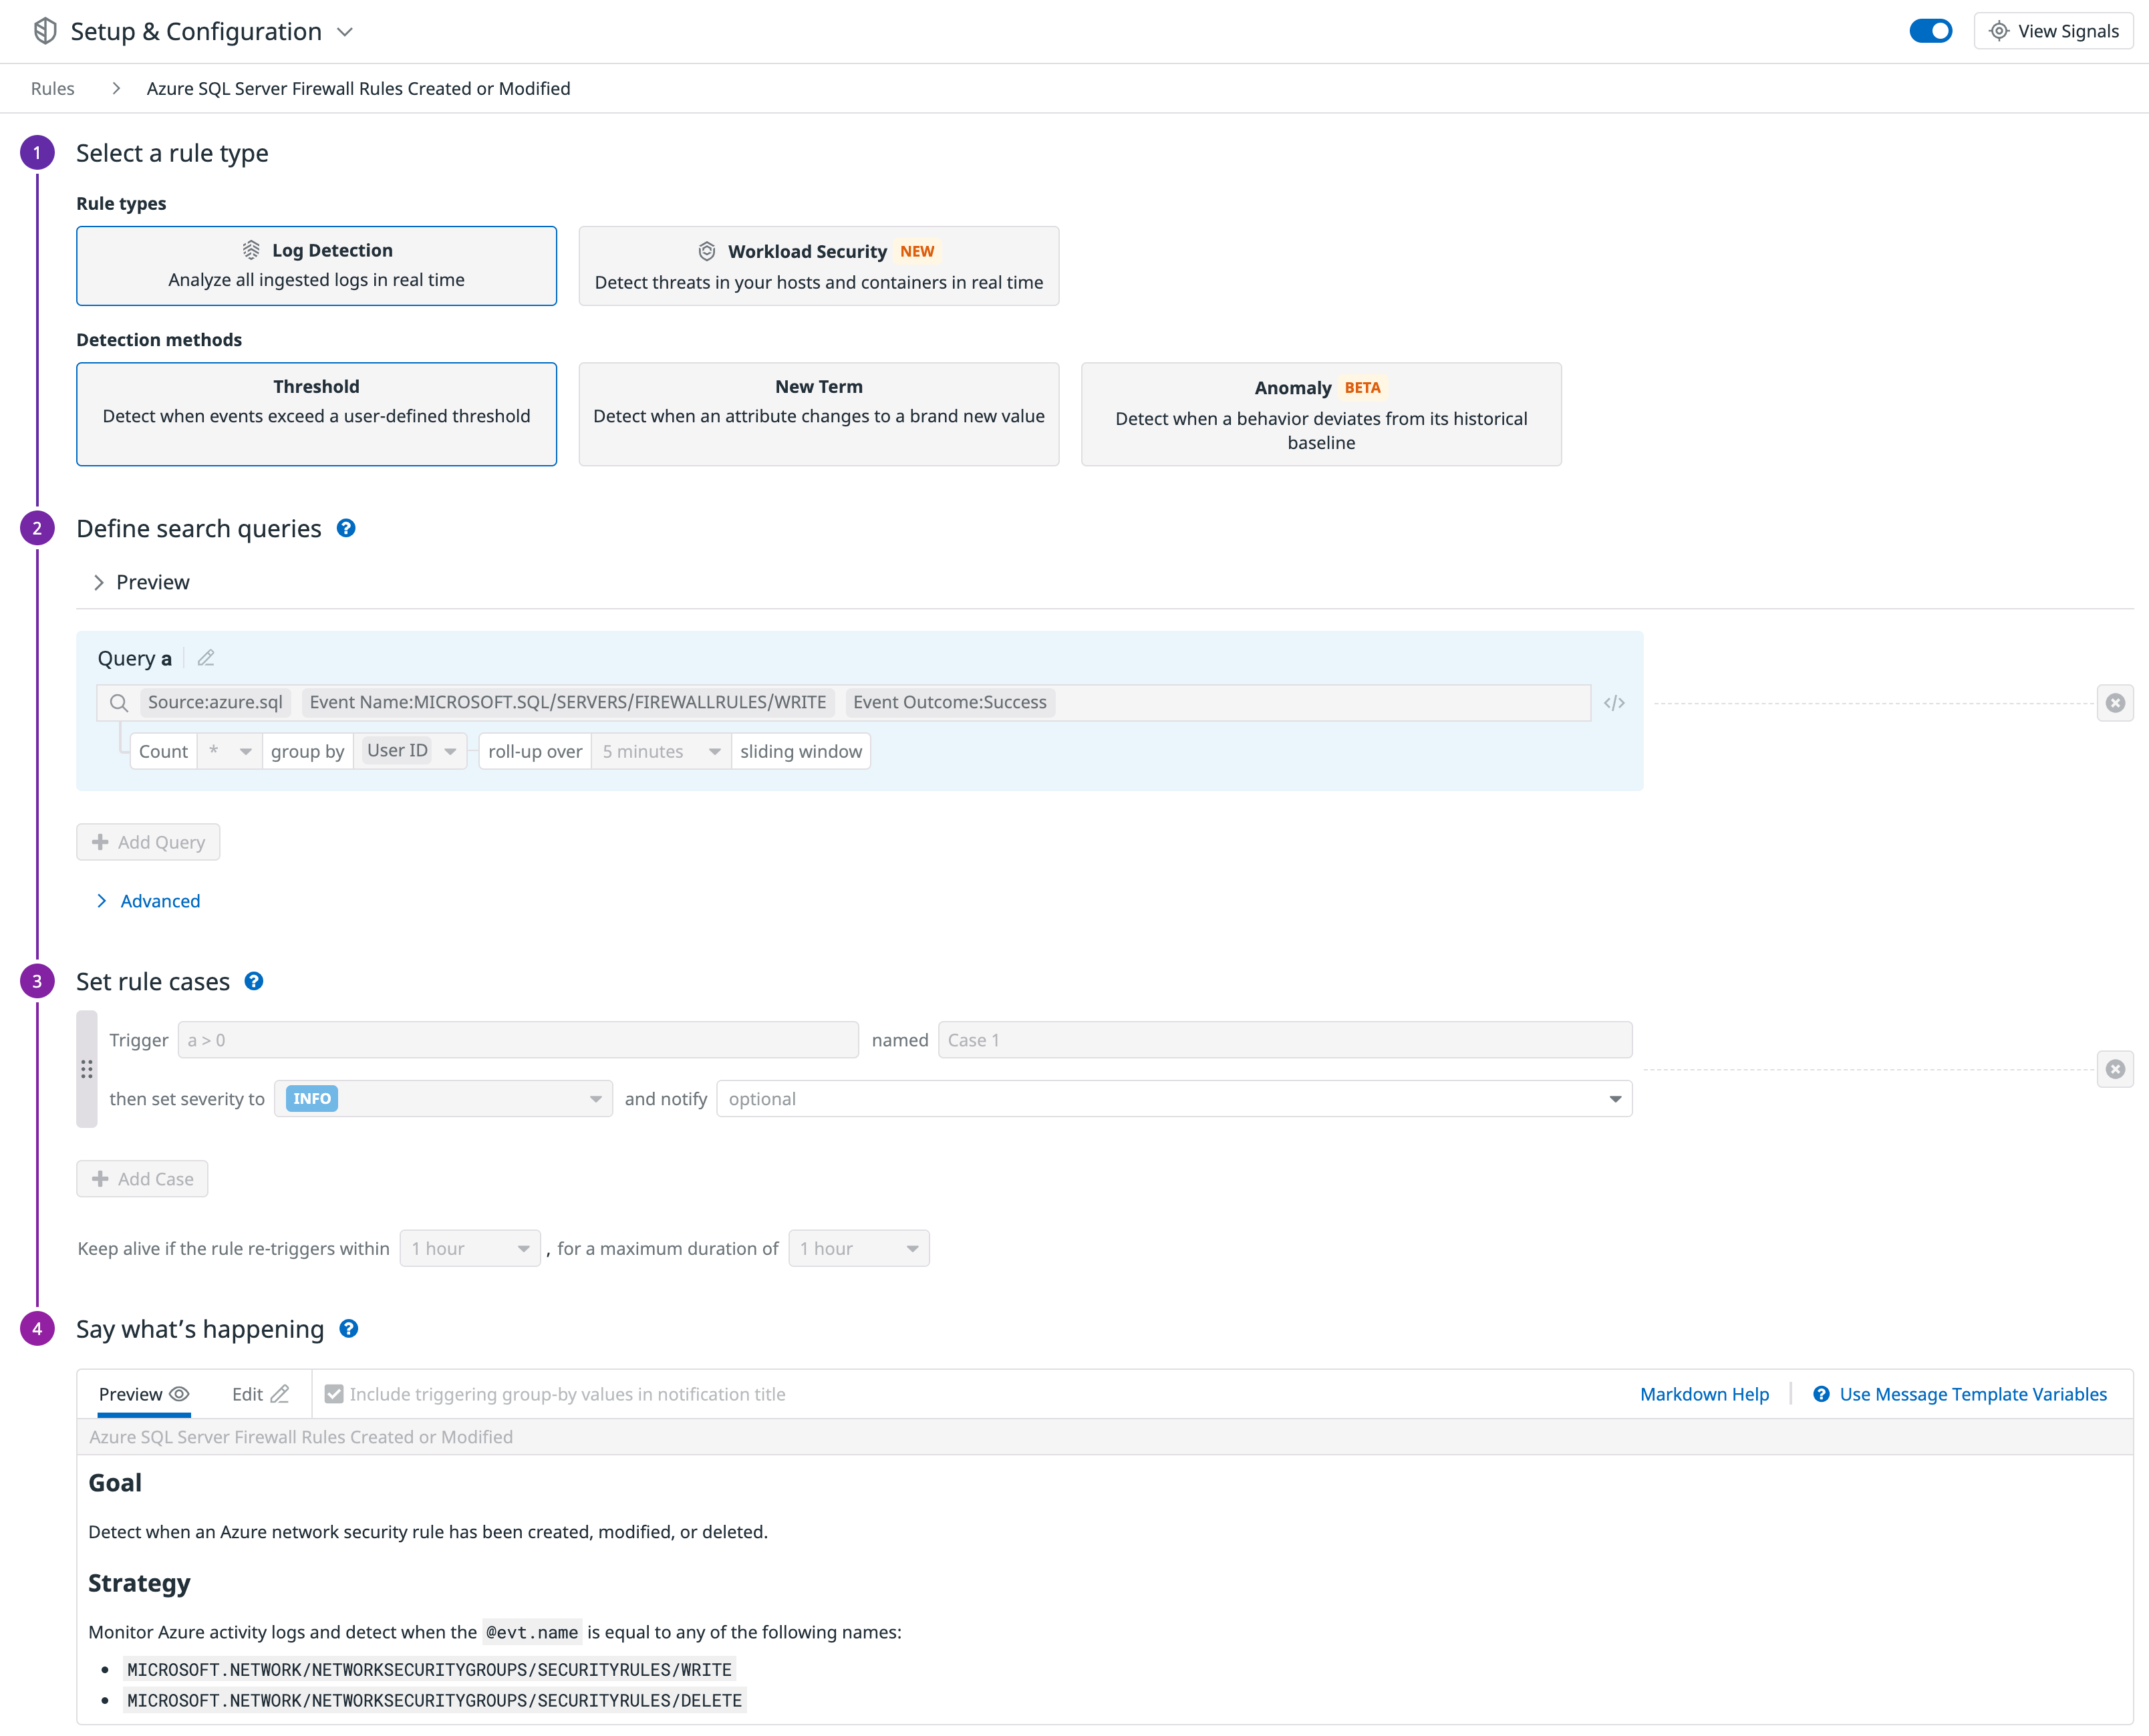Click the help icon beside Set rule cases
2149x1736 pixels.
tap(254, 981)
